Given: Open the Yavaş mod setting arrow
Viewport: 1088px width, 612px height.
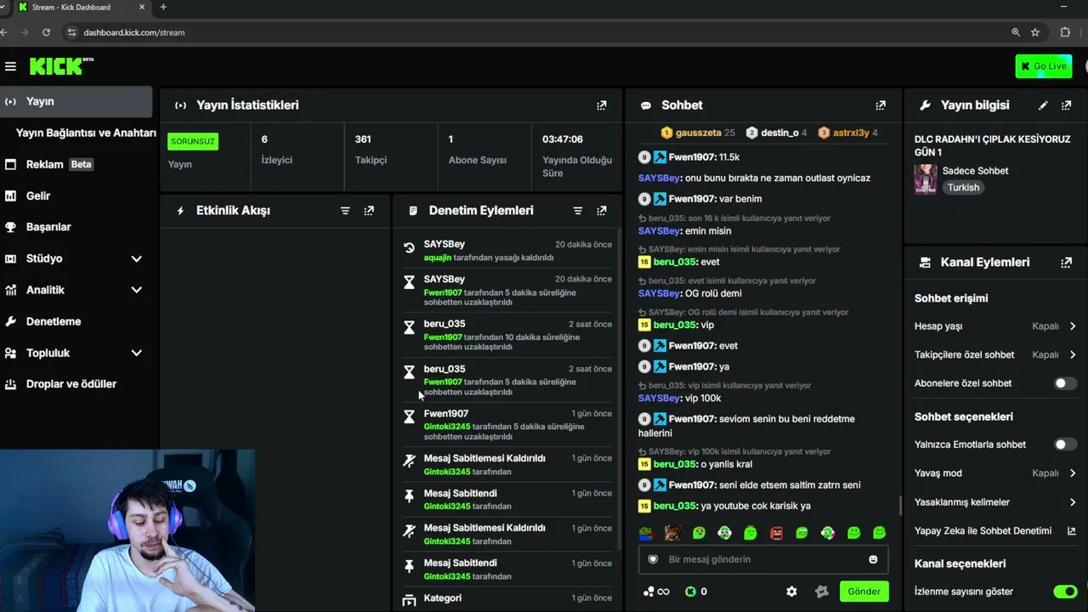Looking at the screenshot, I should coord(1073,473).
